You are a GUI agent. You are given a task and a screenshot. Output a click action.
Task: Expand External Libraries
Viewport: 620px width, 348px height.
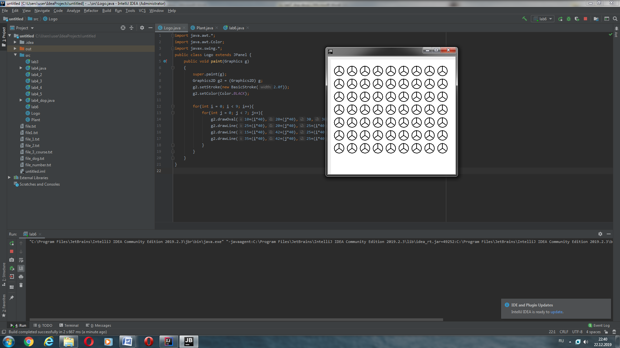(9, 178)
